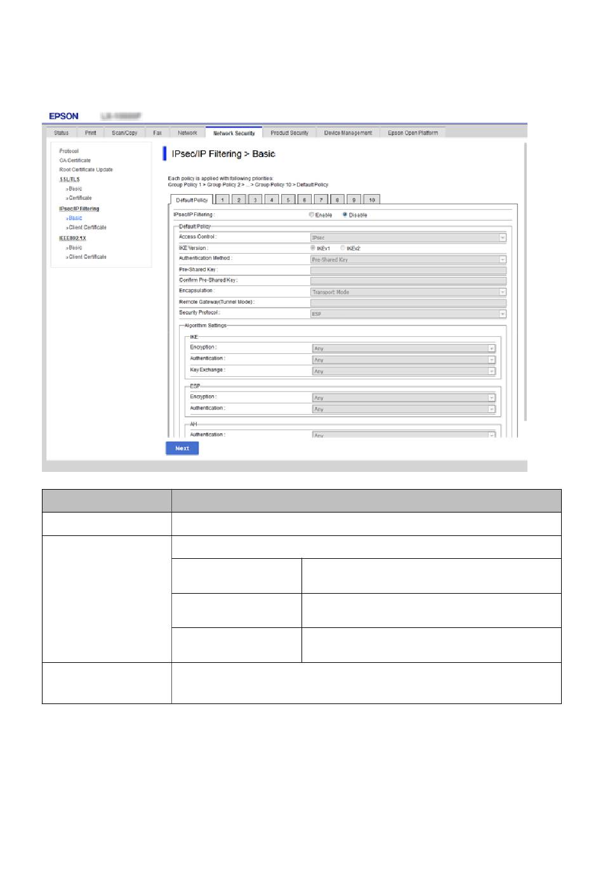Switch to group policy tab 8
The height and width of the screenshot is (869, 603).
point(338,200)
